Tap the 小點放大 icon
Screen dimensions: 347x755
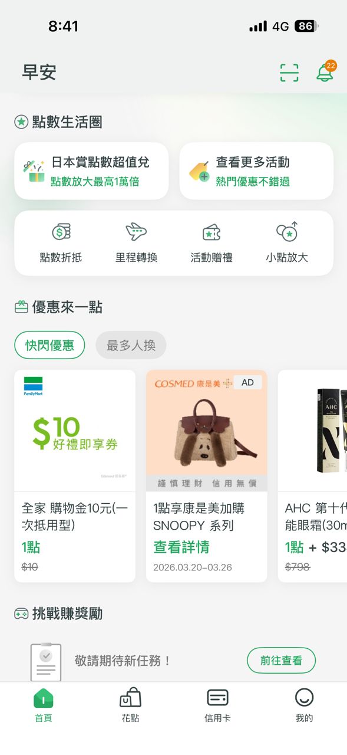pos(287,231)
